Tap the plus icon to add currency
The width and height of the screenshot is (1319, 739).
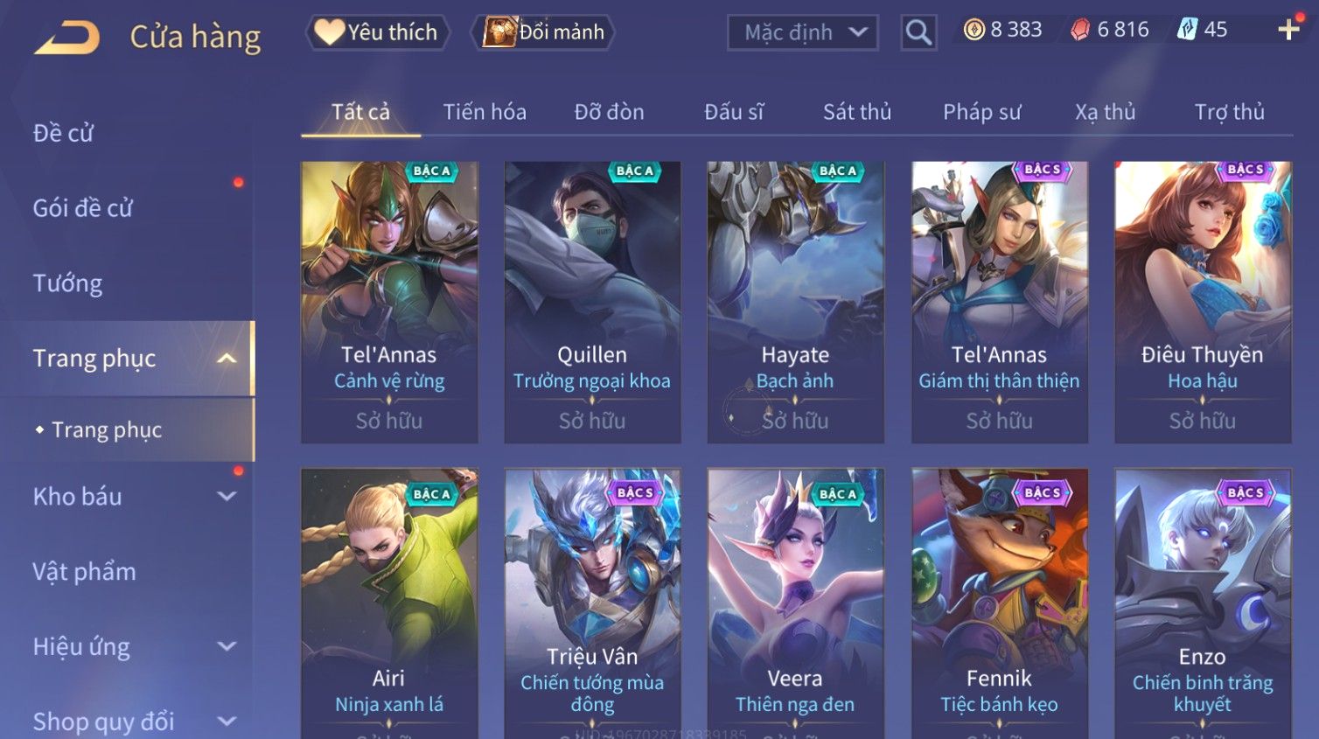pyautogui.click(x=1288, y=30)
